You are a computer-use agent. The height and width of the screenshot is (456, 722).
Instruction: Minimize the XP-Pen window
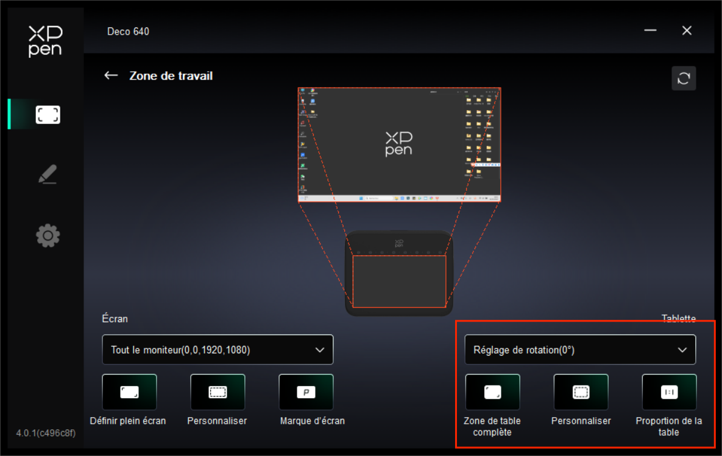(651, 30)
